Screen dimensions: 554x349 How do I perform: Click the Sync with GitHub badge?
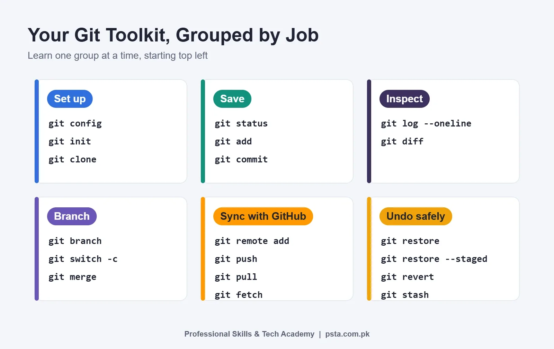click(263, 216)
